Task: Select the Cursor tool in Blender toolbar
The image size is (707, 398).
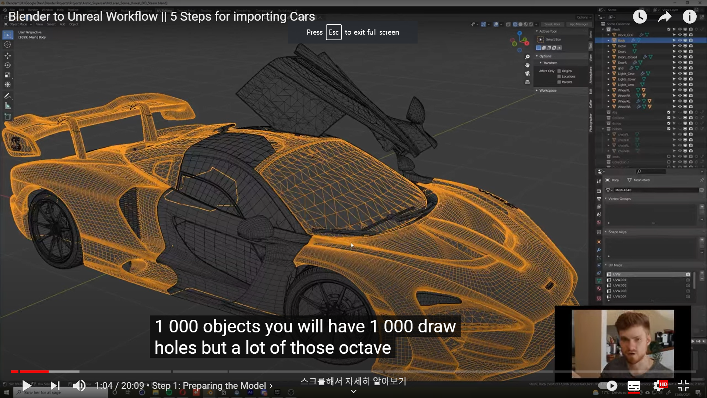Action: [x=7, y=45]
